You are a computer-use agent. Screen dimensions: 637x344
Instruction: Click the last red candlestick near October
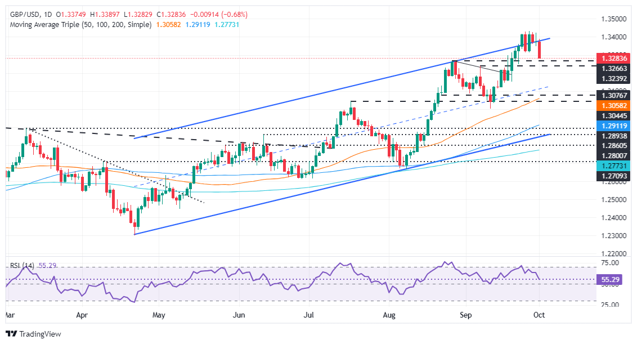coord(540,50)
